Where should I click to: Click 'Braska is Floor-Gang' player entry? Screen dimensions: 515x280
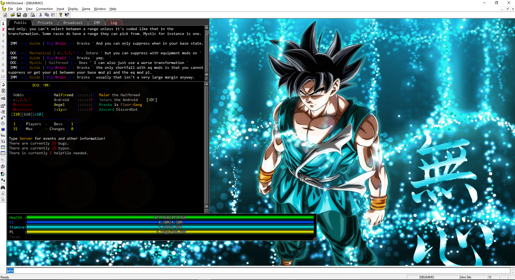120,105
